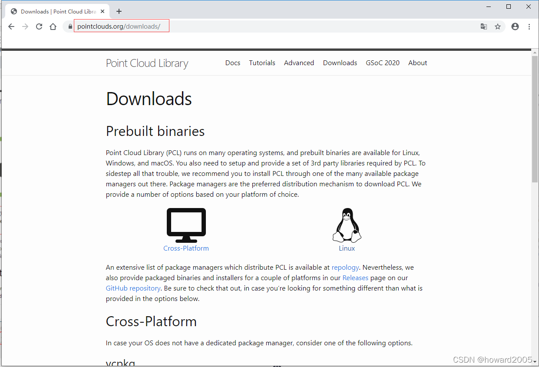Viewport: 539px width, 367px height.
Task: Click the scrollbar up arrow
Action: click(535, 53)
